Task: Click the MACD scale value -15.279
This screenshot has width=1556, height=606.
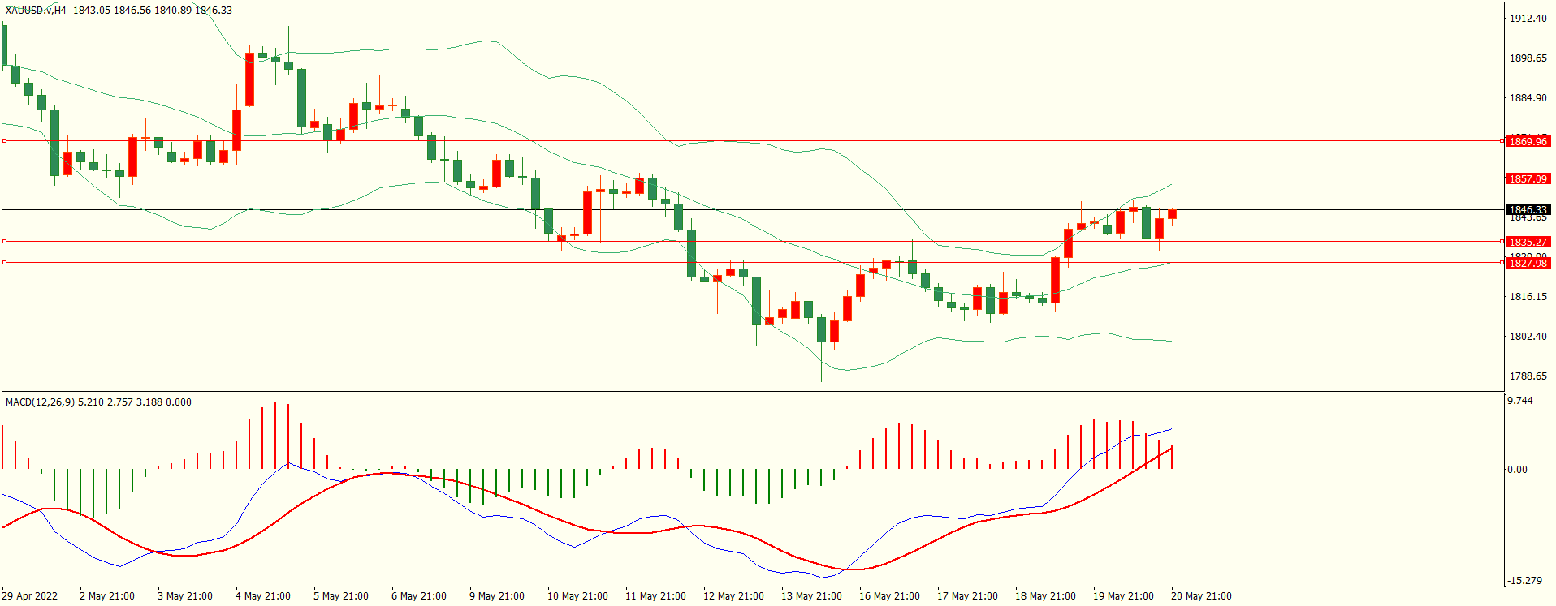Action: (x=1524, y=581)
